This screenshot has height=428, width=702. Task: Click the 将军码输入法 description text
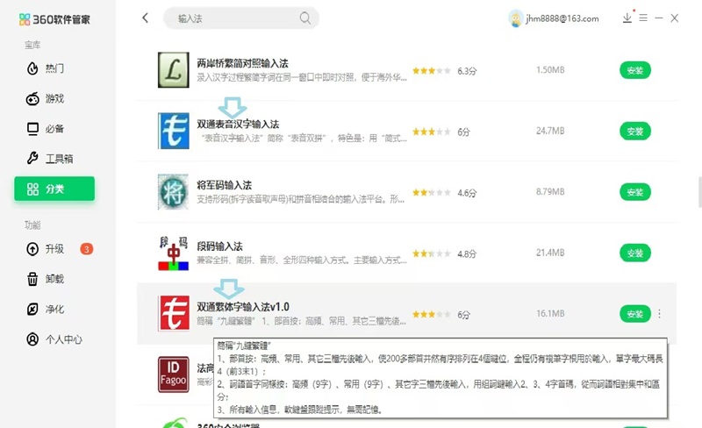(300, 199)
